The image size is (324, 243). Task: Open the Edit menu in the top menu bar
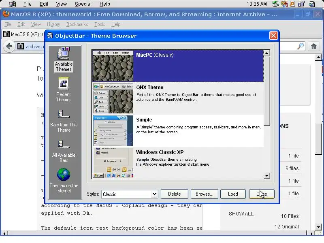coord(44,4)
